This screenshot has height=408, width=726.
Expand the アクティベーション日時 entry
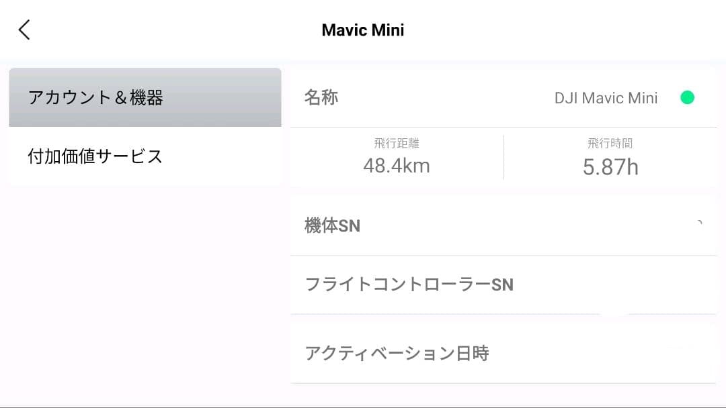pyautogui.click(x=504, y=352)
